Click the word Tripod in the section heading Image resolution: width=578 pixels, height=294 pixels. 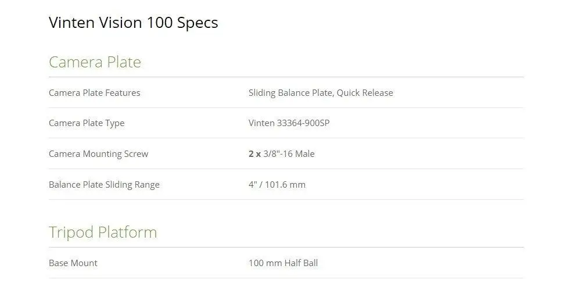[71, 233]
